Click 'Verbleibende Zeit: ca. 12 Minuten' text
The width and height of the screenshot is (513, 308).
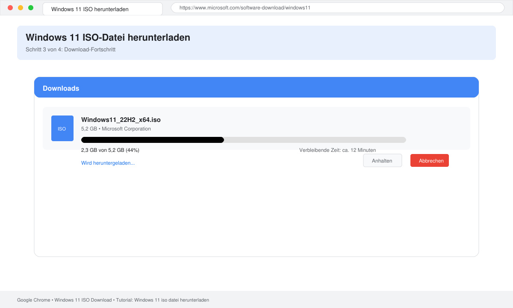pos(338,150)
